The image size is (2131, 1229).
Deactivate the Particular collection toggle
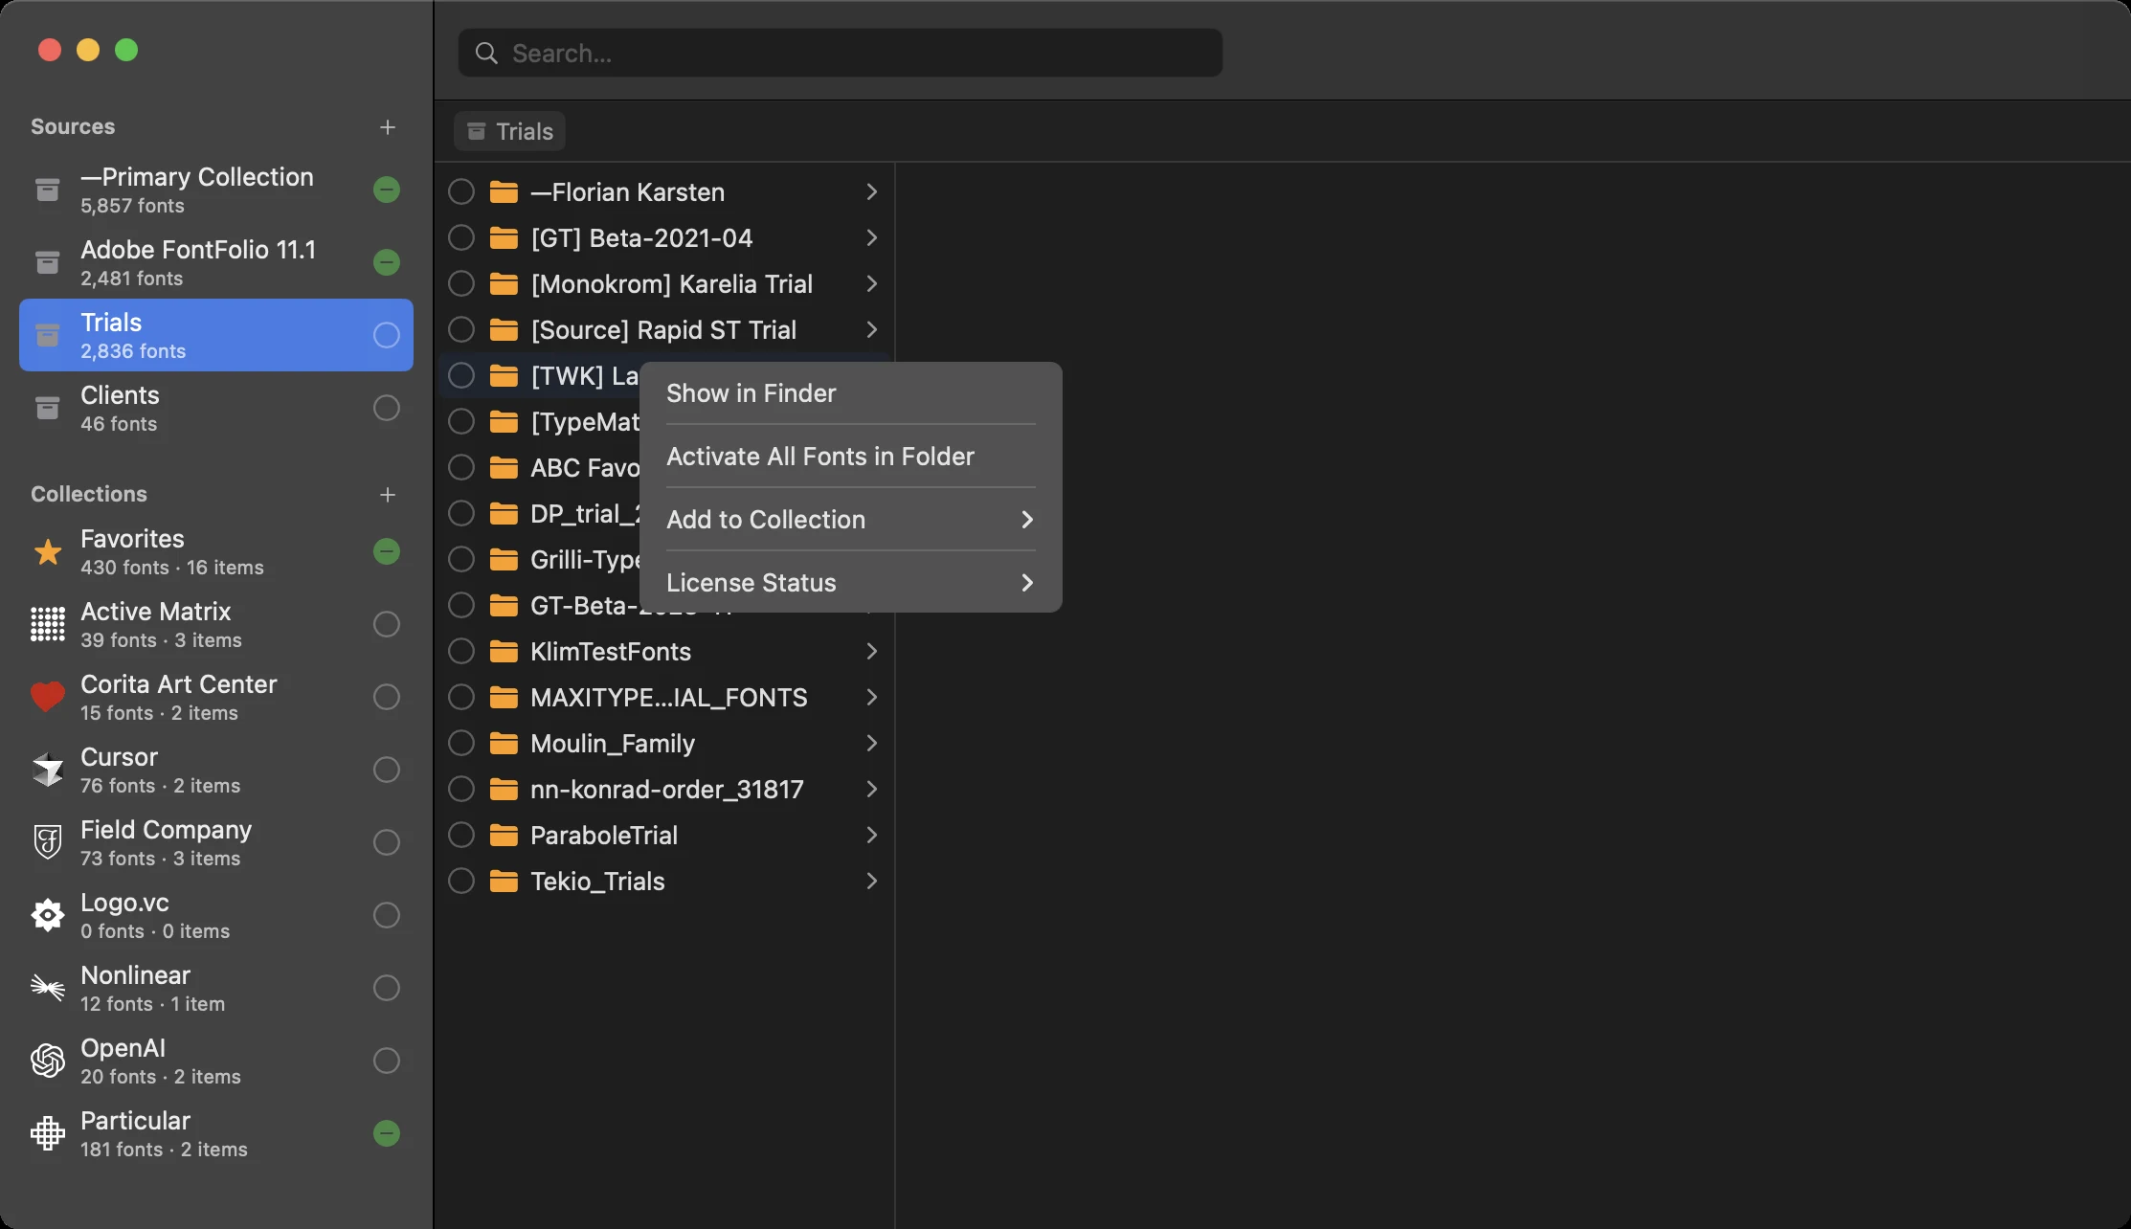tap(387, 1133)
